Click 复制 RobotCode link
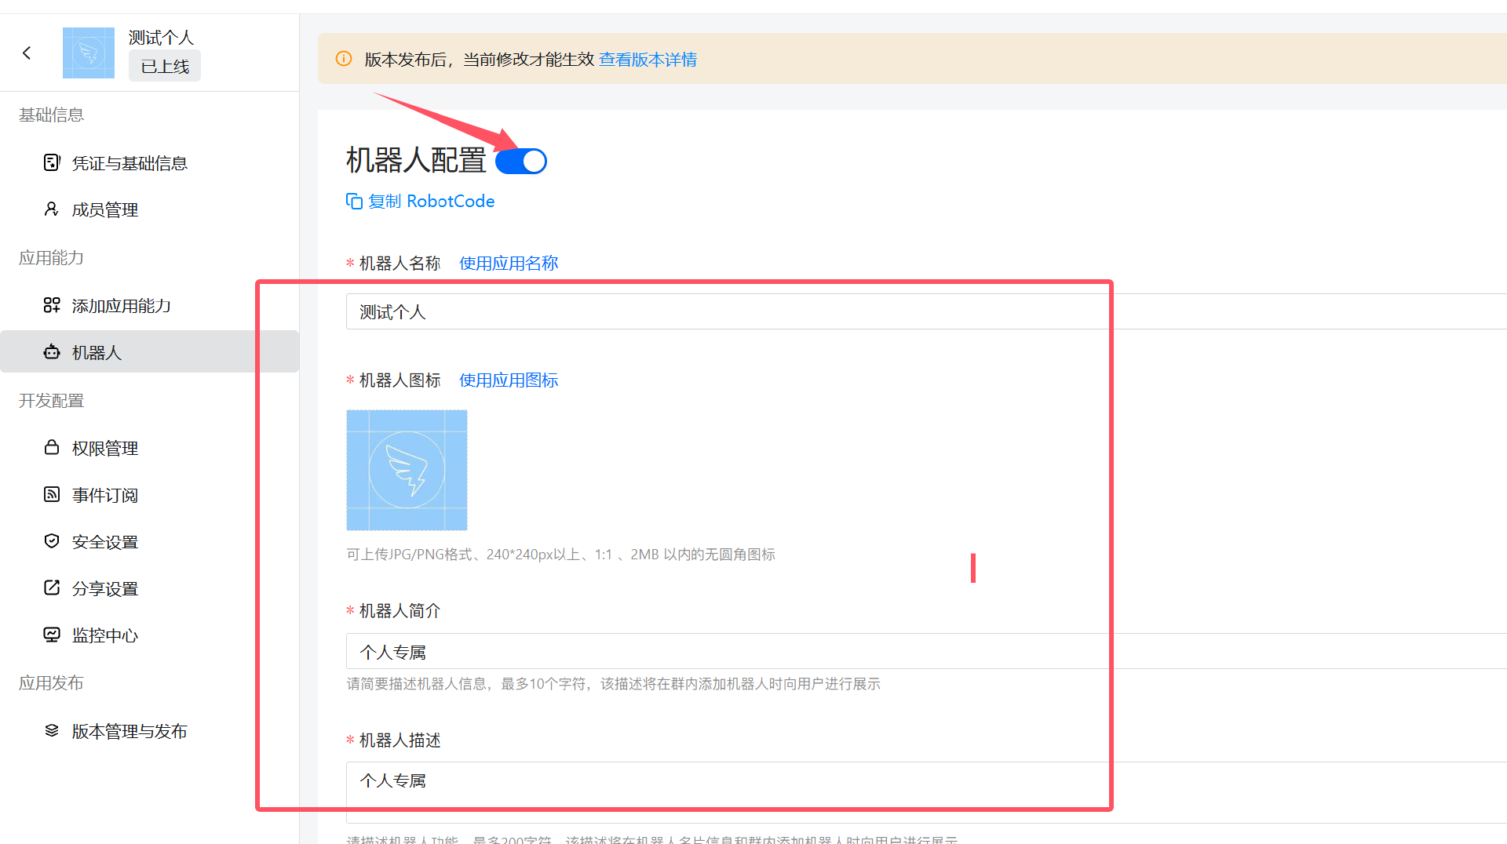 click(x=431, y=202)
